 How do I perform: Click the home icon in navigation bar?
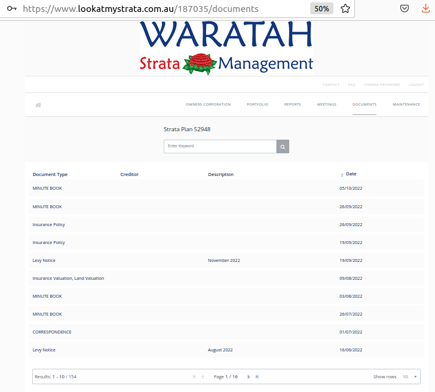38,105
